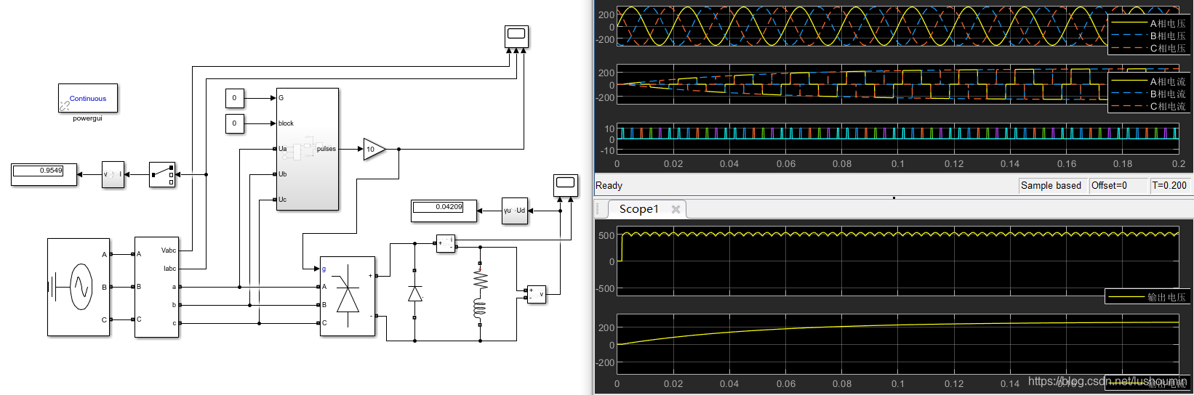This screenshot has width=1194, height=395.
Task: Select the series RL load block
Action: 479,293
